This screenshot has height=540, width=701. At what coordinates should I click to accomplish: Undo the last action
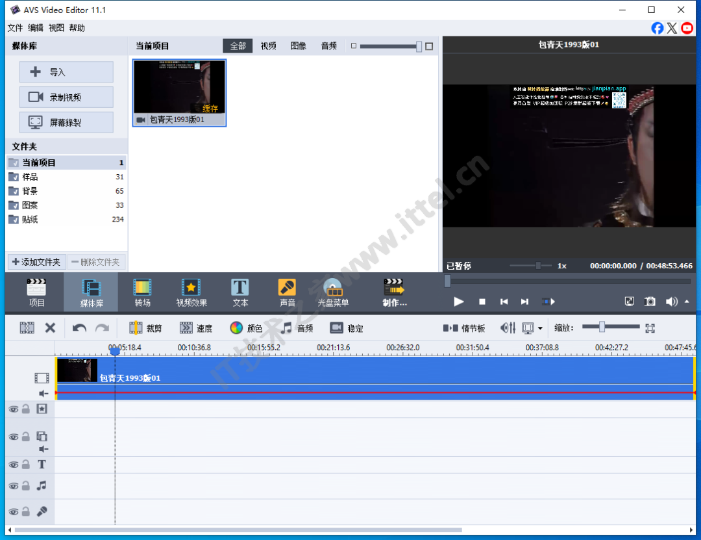pyautogui.click(x=79, y=328)
